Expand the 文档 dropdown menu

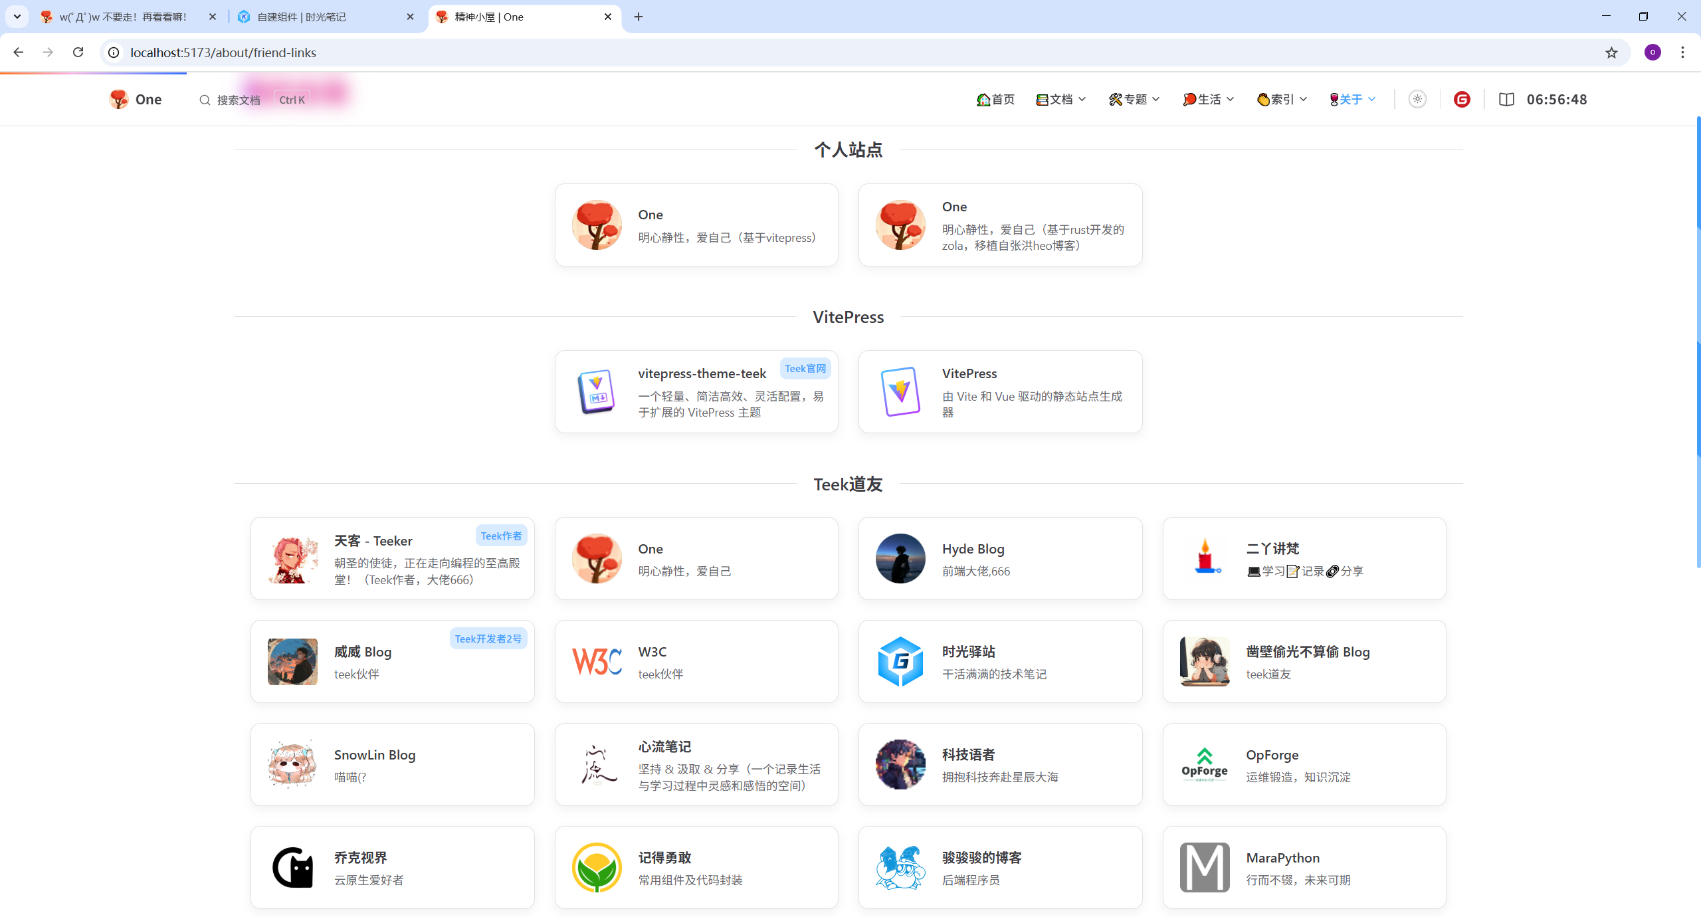pos(1061,99)
